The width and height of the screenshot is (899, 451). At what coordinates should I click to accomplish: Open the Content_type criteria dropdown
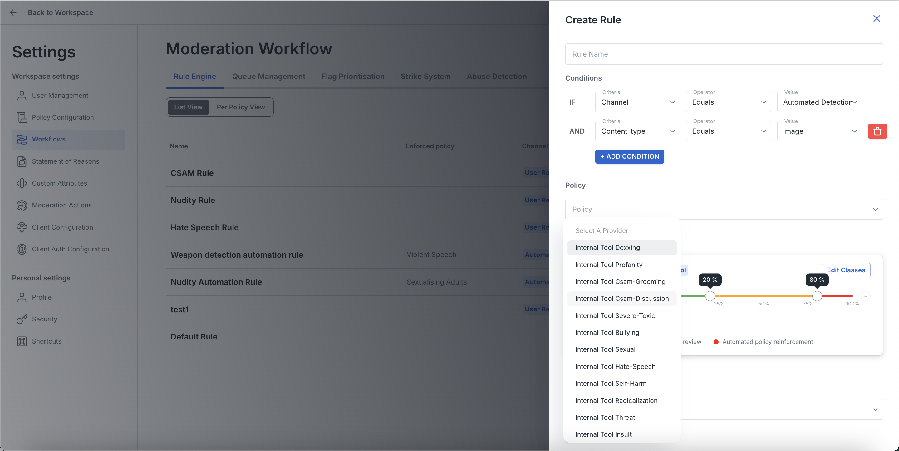637,131
